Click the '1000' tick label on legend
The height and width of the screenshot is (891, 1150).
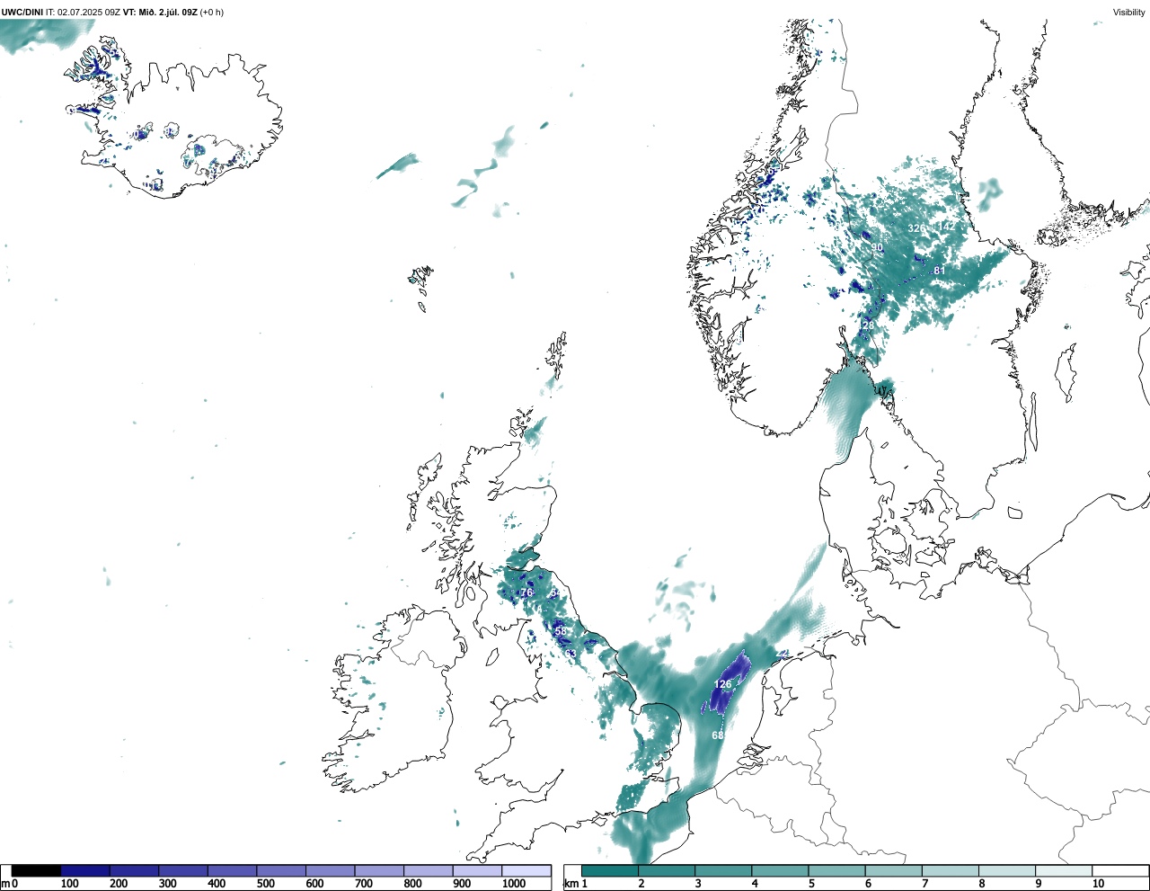click(x=514, y=884)
